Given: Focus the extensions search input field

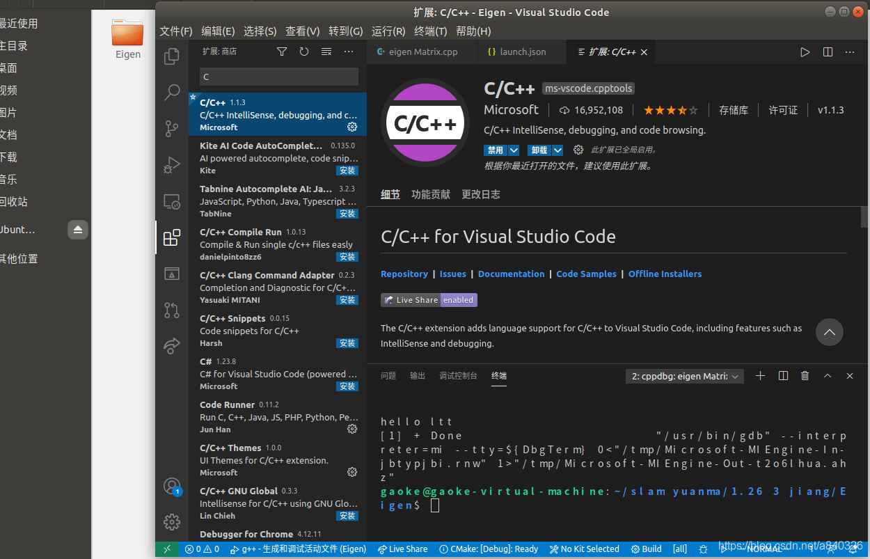Looking at the screenshot, I should [x=279, y=77].
